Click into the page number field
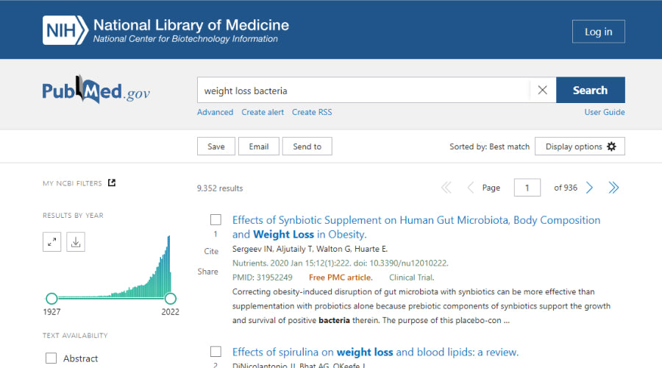 (527, 188)
